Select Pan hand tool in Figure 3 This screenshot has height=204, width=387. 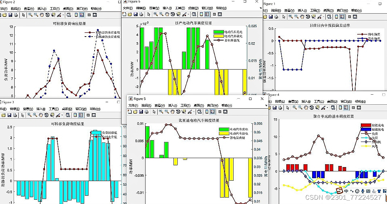41,115
